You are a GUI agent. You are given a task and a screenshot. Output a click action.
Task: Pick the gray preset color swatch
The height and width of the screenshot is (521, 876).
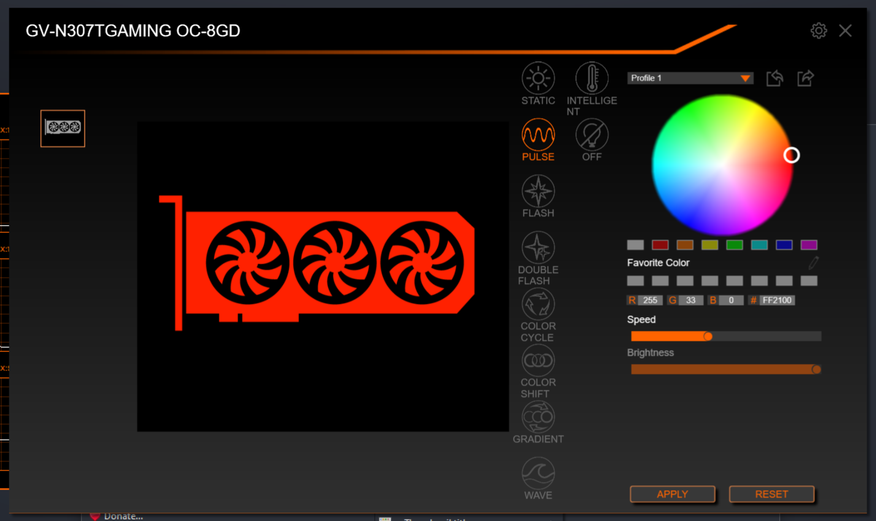coord(635,245)
